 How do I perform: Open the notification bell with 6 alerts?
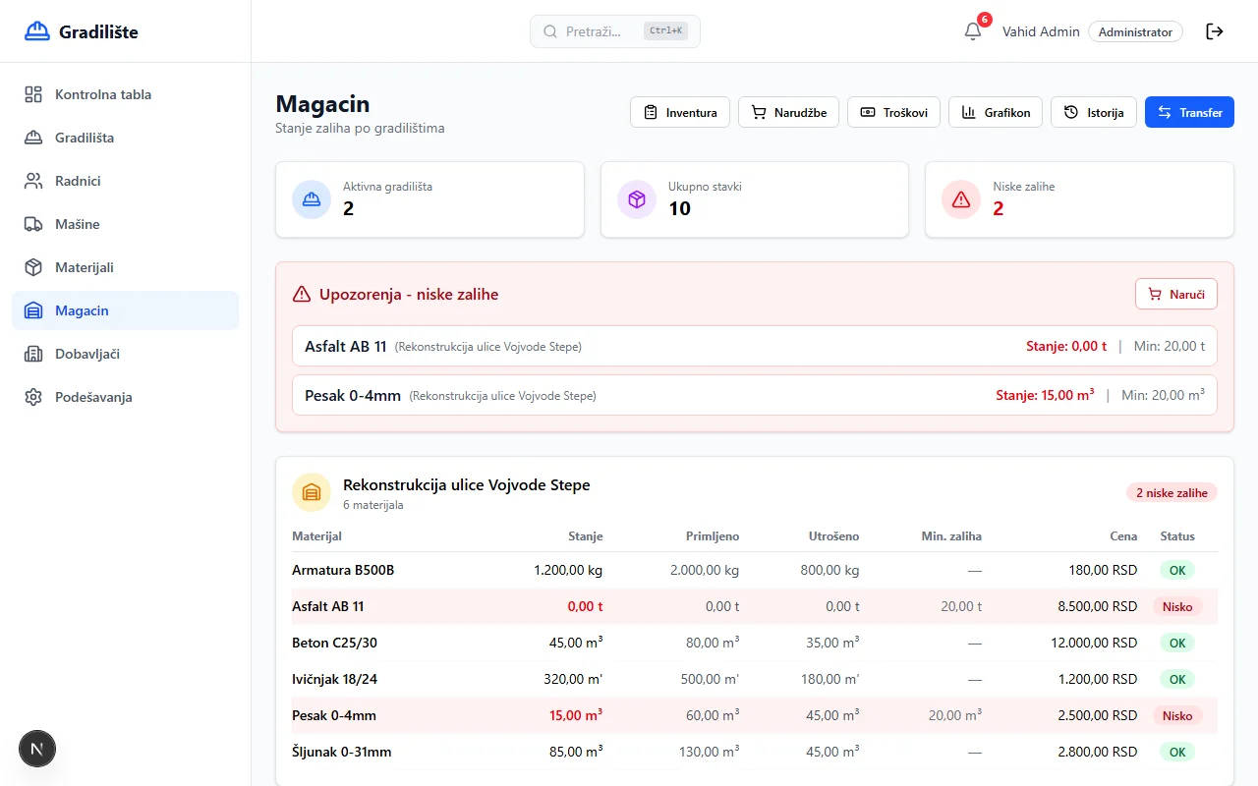[x=971, y=30]
